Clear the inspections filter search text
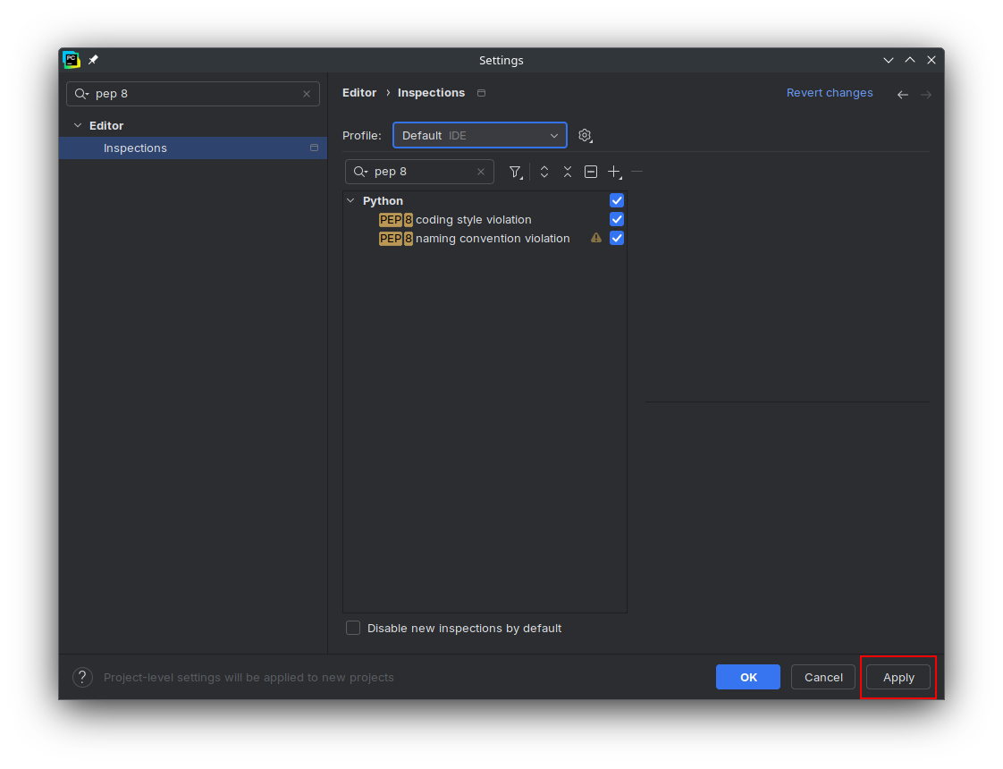The height and width of the screenshot is (769, 1003). pos(480,172)
